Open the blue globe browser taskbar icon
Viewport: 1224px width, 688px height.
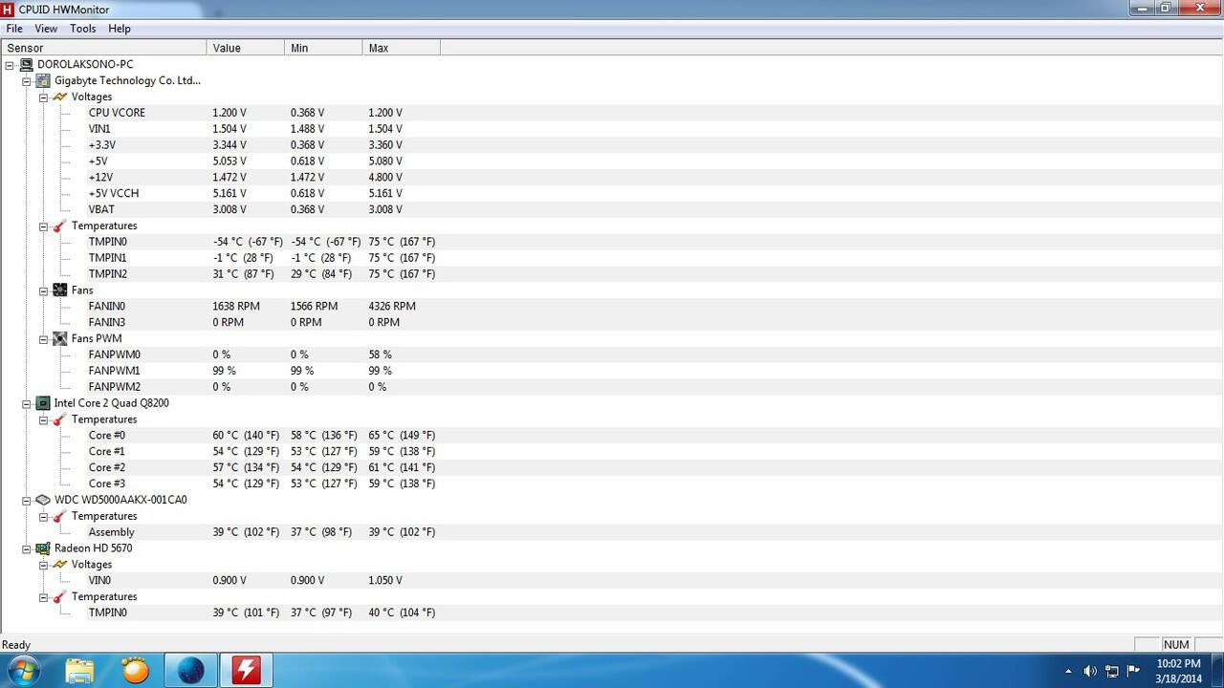point(191,670)
